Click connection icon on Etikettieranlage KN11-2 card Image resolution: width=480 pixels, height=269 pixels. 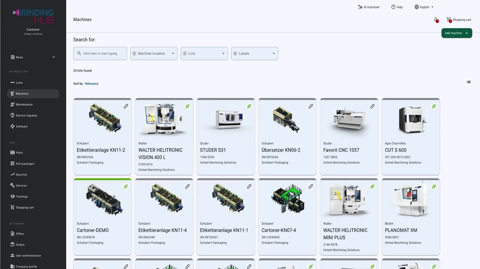(126, 106)
